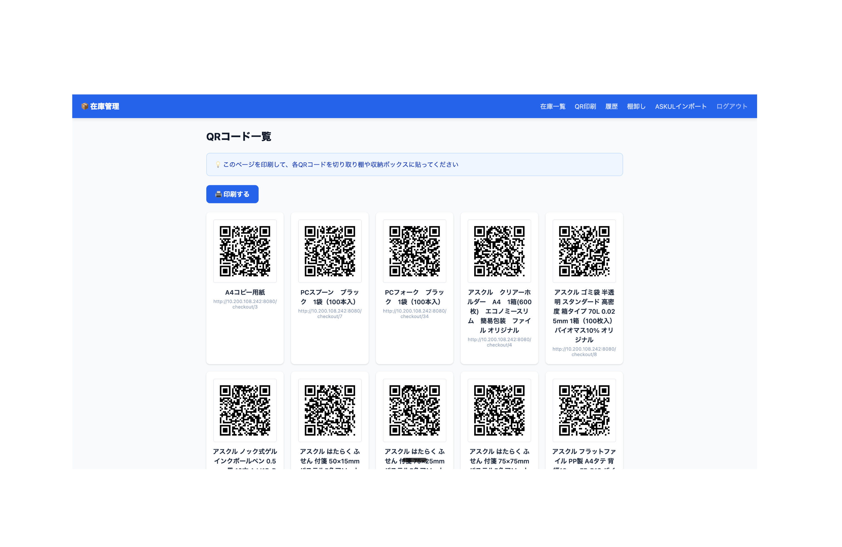The image size is (842, 547).
Task: Open the 在庫一覧 page
Action: (x=553, y=106)
